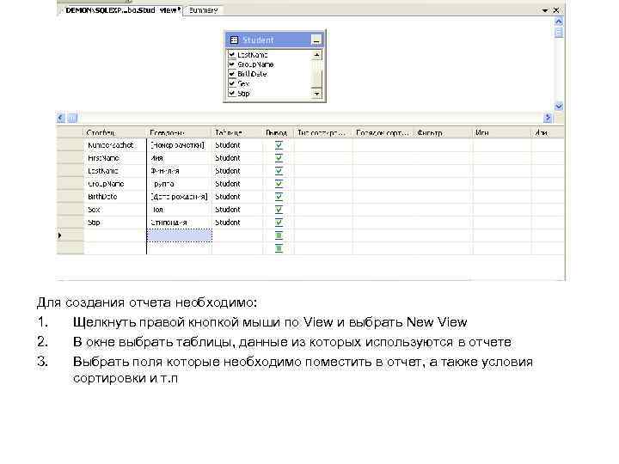Uncheck GroupName in the Student table box
The height and width of the screenshot is (464, 619).
point(232,64)
